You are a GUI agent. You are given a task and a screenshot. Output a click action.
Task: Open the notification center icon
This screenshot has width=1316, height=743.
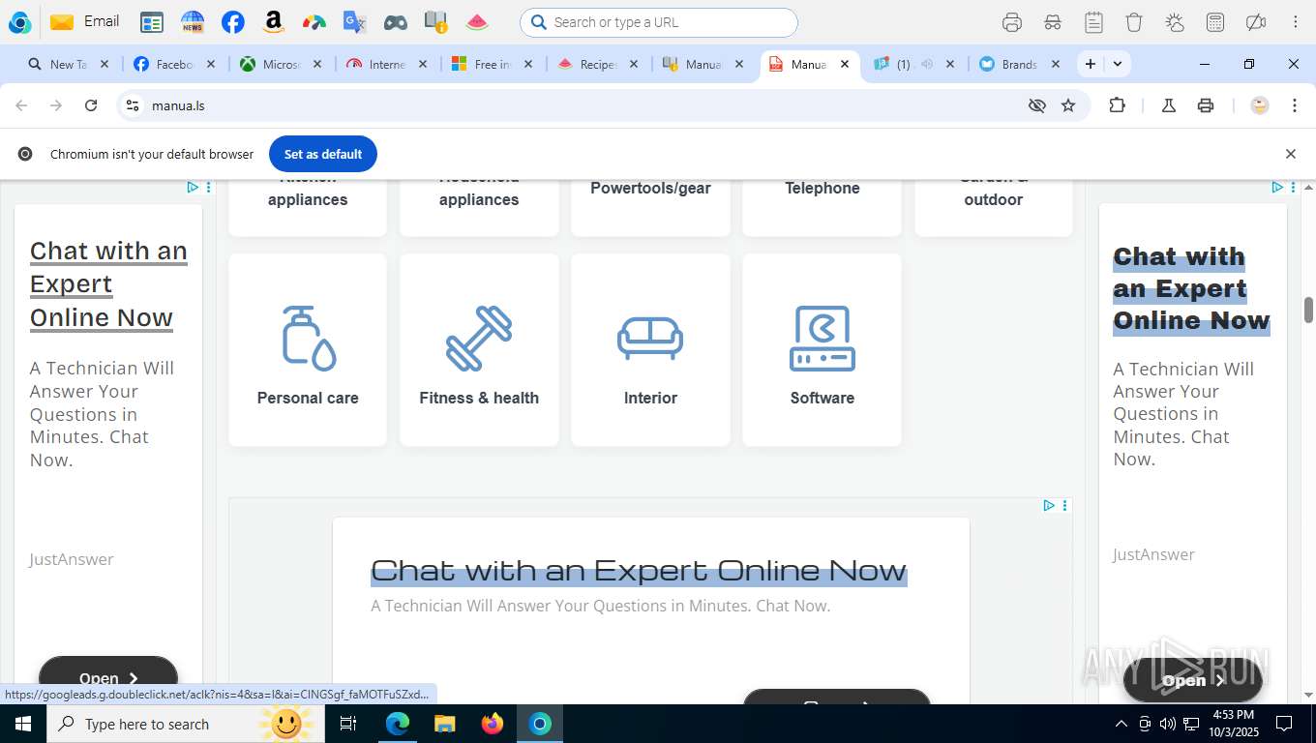pyautogui.click(x=1284, y=724)
